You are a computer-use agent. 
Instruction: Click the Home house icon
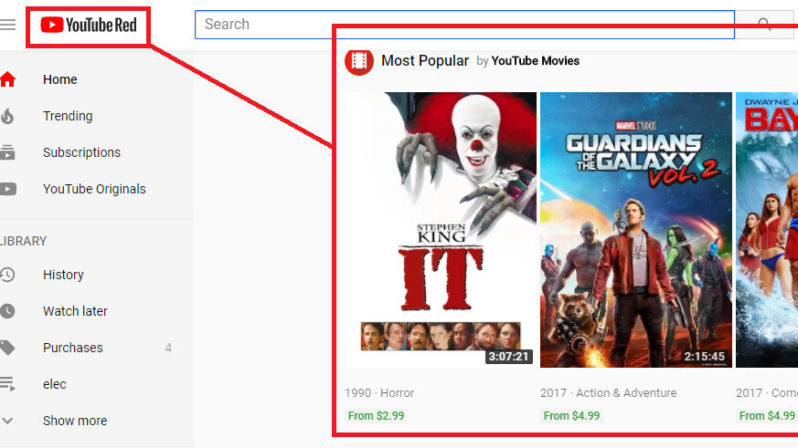[7, 79]
